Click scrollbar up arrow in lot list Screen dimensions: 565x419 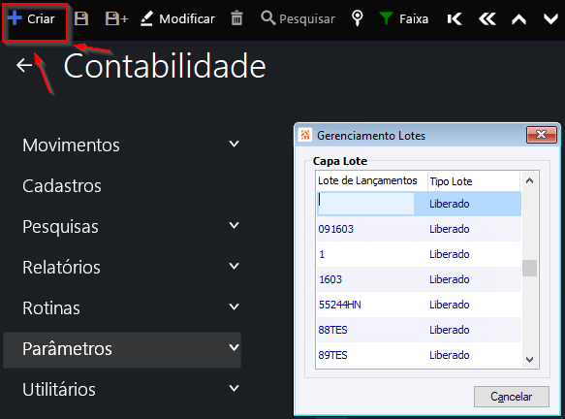[529, 180]
